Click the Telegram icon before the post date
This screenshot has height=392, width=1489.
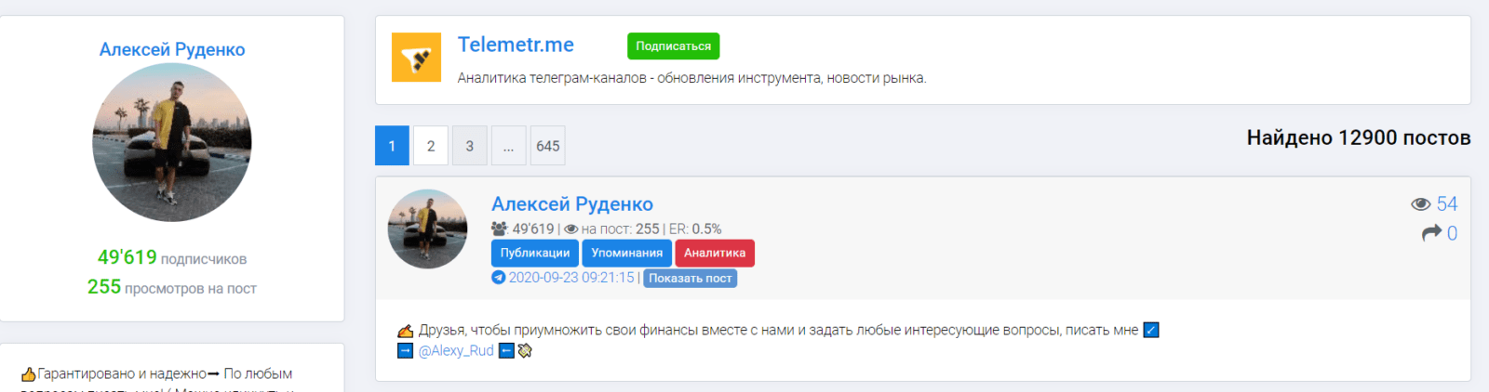[x=498, y=278]
